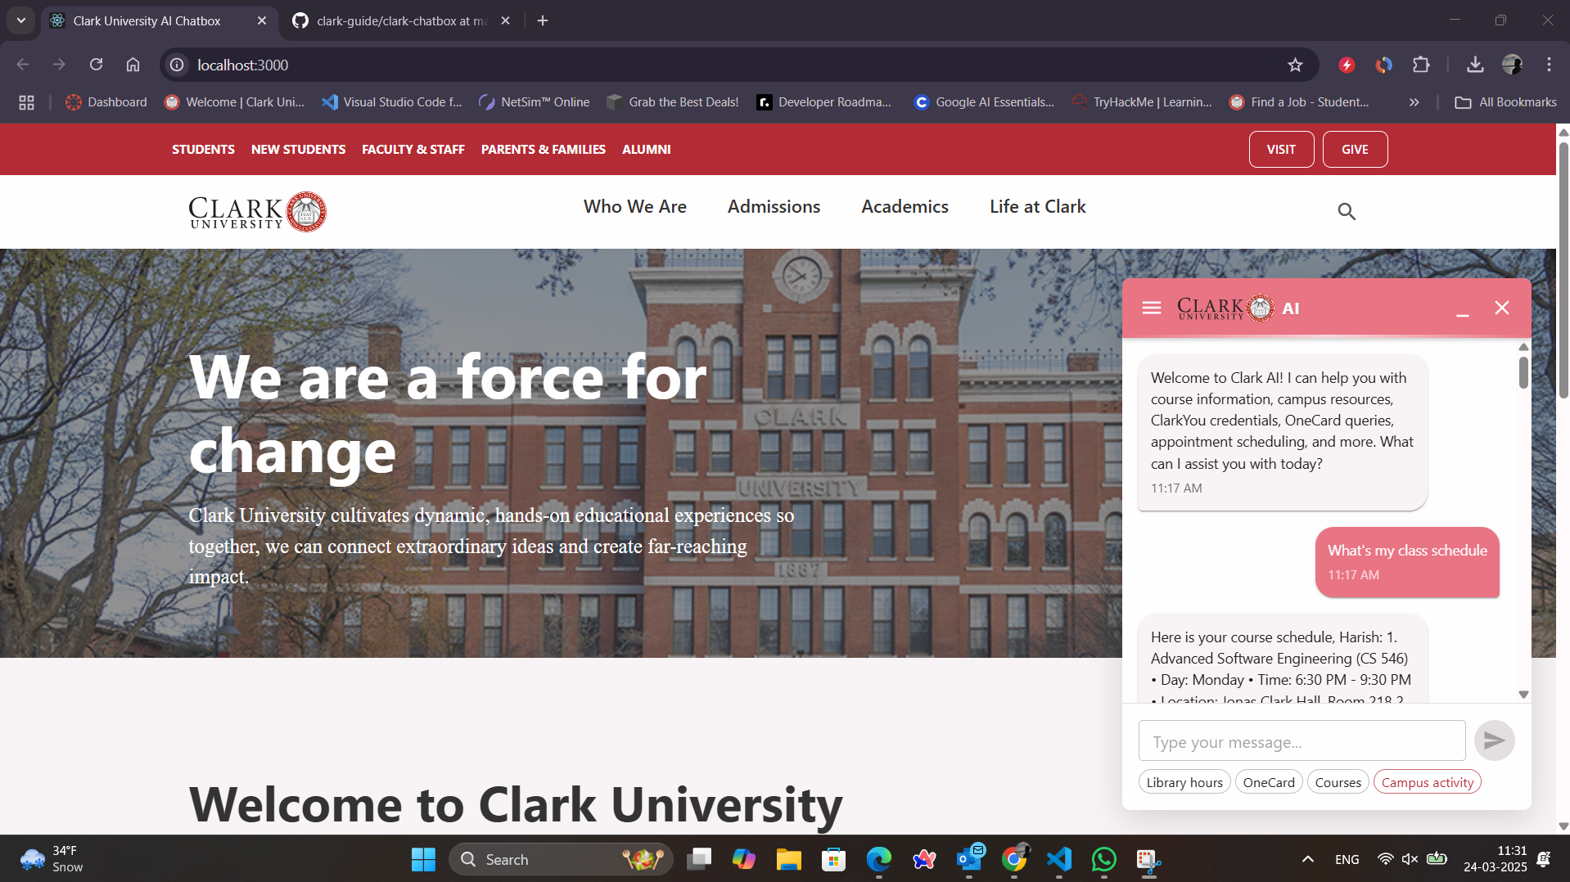Image resolution: width=1570 pixels, height=882 pixels.
Task: Open PARENTS & FAMILIES link
Action: click(543, 150)
